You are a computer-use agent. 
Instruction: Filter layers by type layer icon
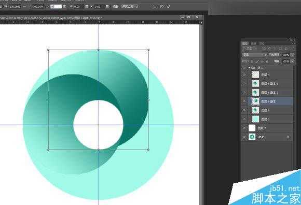point(275,49)
